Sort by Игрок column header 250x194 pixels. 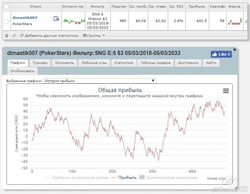click(36, 6)
